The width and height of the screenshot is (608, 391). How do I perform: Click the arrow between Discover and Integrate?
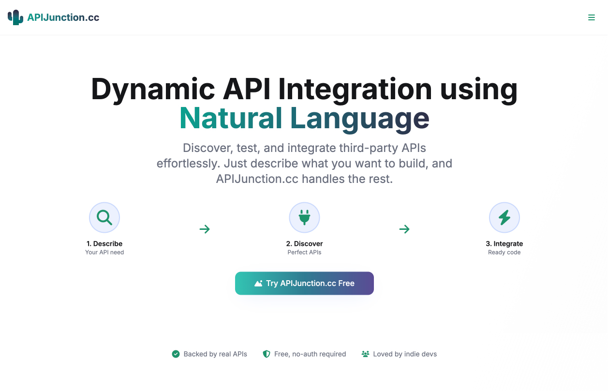[x=404, y=229]
